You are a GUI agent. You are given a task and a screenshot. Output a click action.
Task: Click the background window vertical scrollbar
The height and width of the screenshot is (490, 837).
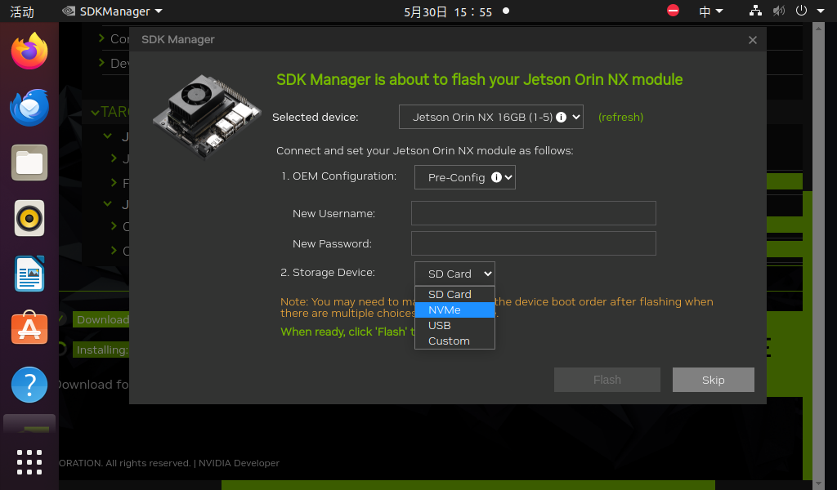pos(819,256)
